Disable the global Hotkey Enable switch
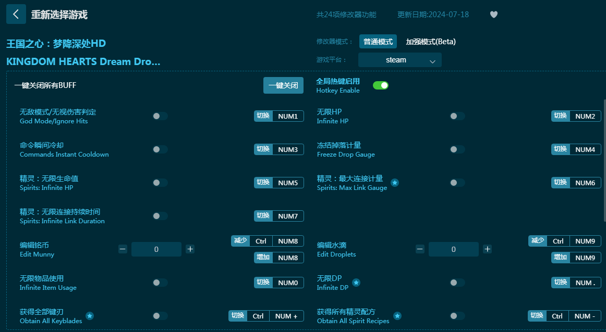Image resolution: width=606 pixels, height=332 pixels. [381, 85]
